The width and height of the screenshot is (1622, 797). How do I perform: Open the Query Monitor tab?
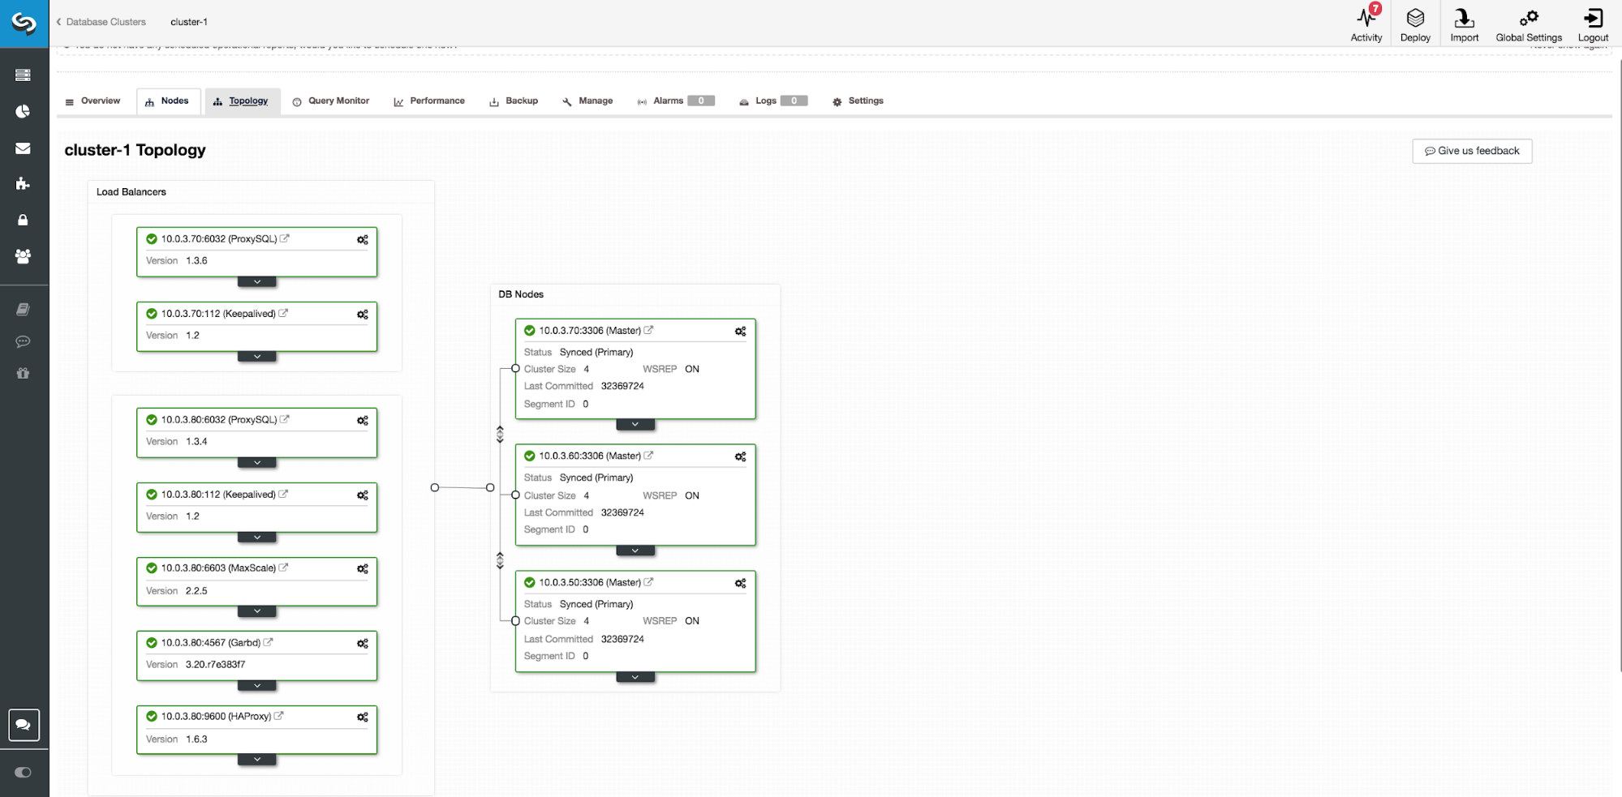pos(331,101)
